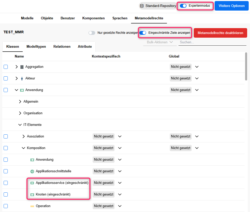Click the orange Operation icon

[x=32, y=206]
